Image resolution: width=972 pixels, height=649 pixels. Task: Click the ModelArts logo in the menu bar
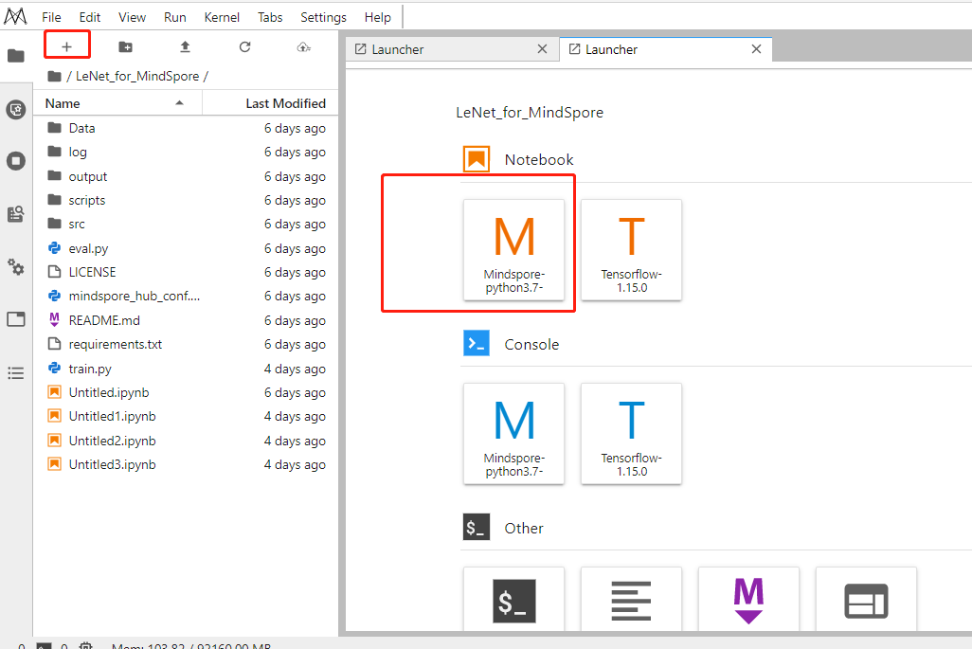15,17
